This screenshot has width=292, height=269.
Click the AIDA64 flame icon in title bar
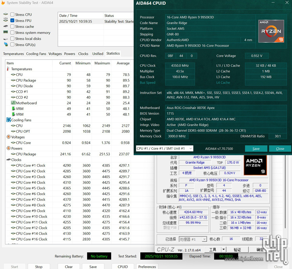(x=3, y=3)
